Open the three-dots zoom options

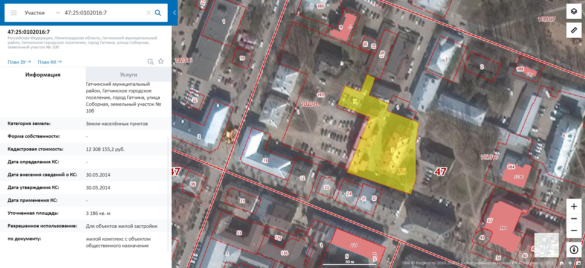[x=574, y=219]
